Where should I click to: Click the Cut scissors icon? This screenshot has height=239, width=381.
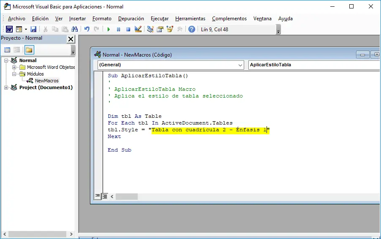pyautogui.click(x=45, y=30)
